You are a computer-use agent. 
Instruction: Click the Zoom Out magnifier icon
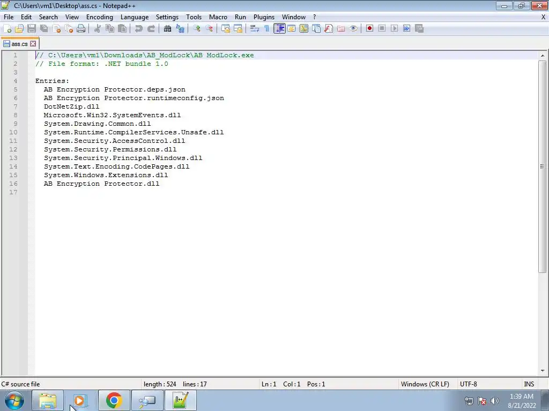pos(209,29)
